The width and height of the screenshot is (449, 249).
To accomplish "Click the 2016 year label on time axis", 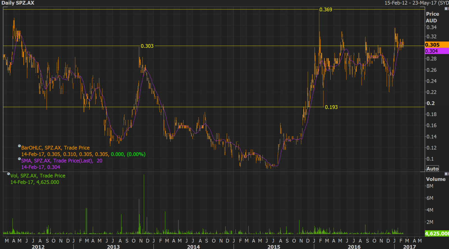I will click(x=354, y=247).
